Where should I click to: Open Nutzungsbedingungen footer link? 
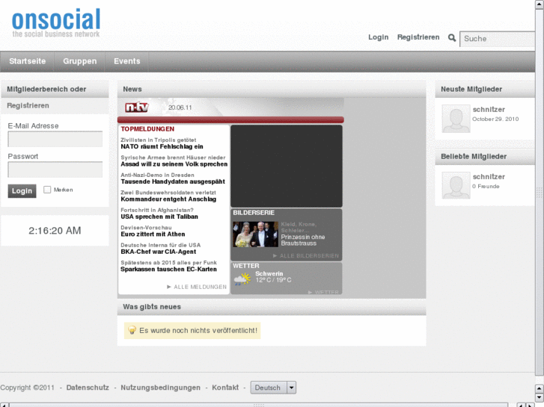(160, 388)
